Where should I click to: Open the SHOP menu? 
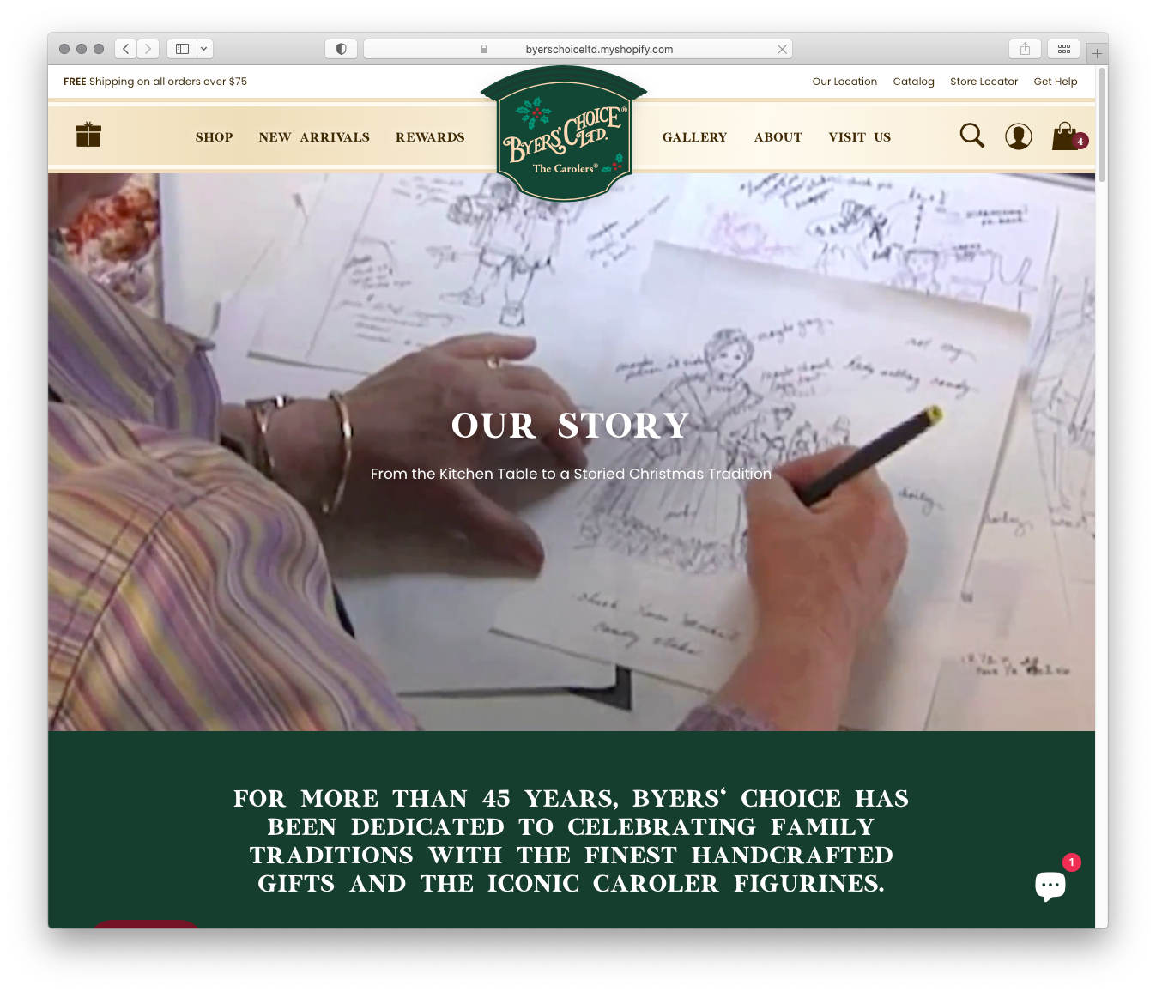[214, 137]
